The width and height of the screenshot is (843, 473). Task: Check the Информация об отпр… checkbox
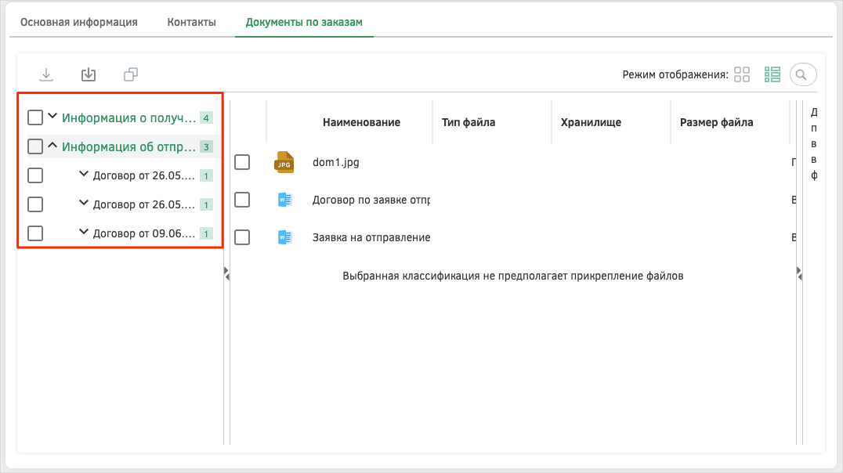35,146
